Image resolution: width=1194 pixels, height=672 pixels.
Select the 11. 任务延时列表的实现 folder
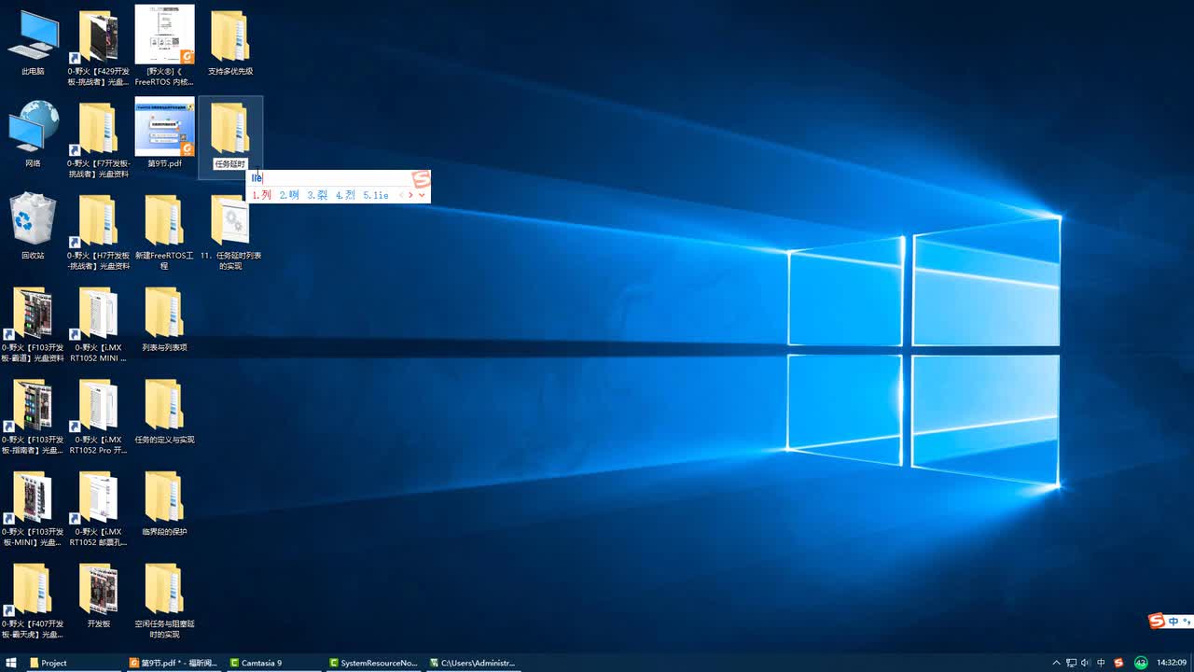tap(230, 231)
